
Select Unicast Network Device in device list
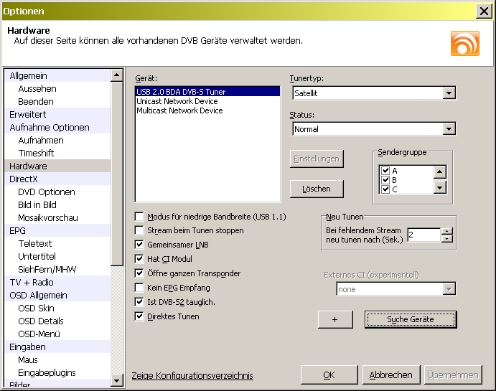177,101
